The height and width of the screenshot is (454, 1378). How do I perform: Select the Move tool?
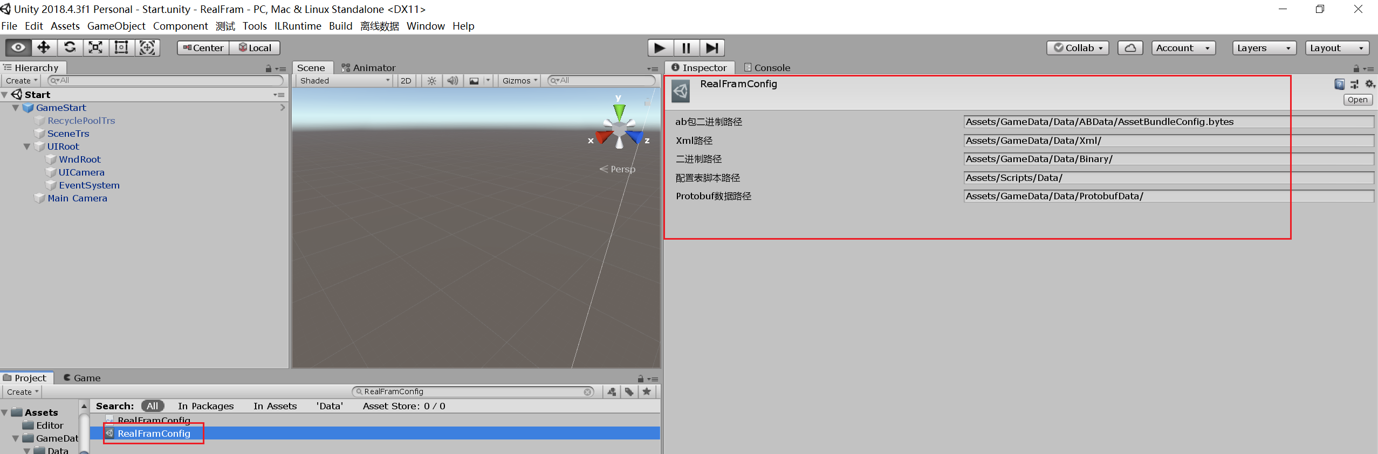44,47
